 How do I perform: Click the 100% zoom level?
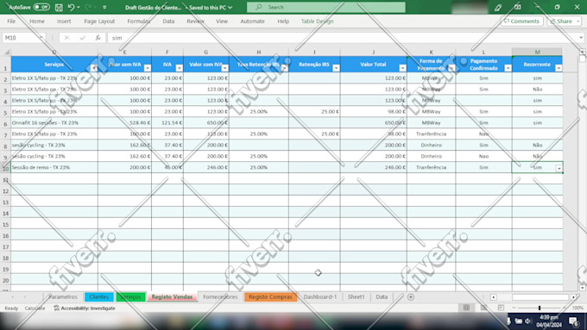pyautogui.click(x=578, y=308)
